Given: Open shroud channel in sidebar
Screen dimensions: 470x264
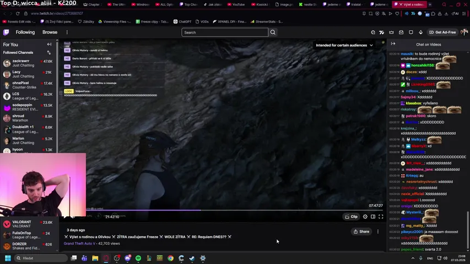Looking at the screenshot, I should 28,118.
